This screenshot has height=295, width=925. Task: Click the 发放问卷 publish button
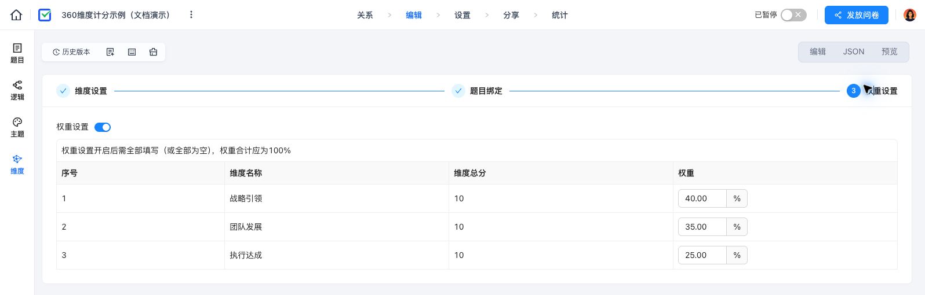tap(857, 15)
